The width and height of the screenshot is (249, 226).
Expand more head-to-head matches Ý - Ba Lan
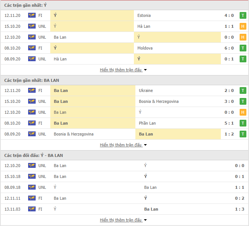[123, 220]
